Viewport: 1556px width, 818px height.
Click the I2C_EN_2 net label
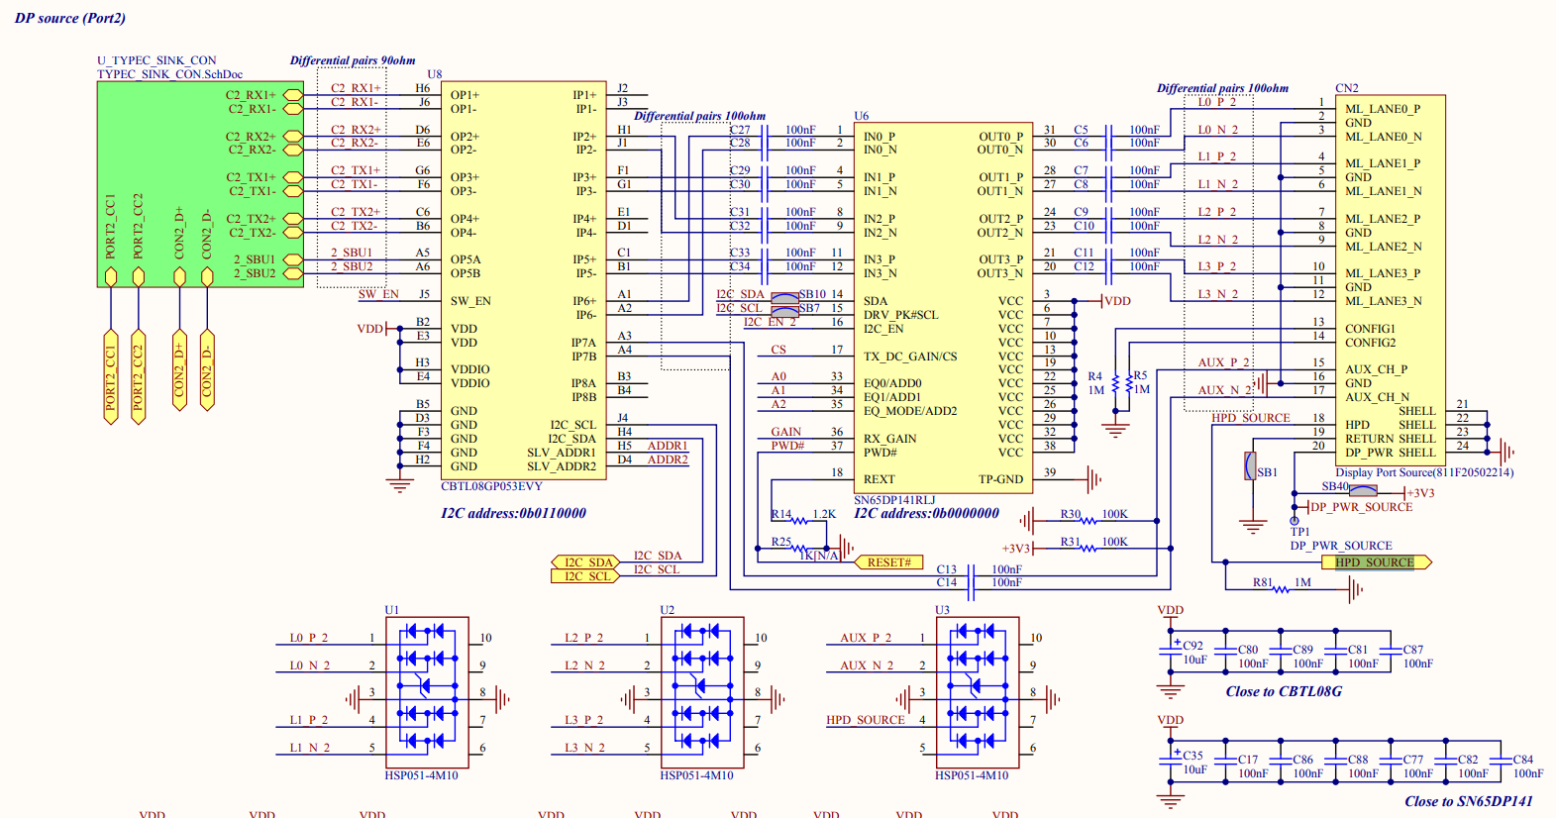coord(770,322)
